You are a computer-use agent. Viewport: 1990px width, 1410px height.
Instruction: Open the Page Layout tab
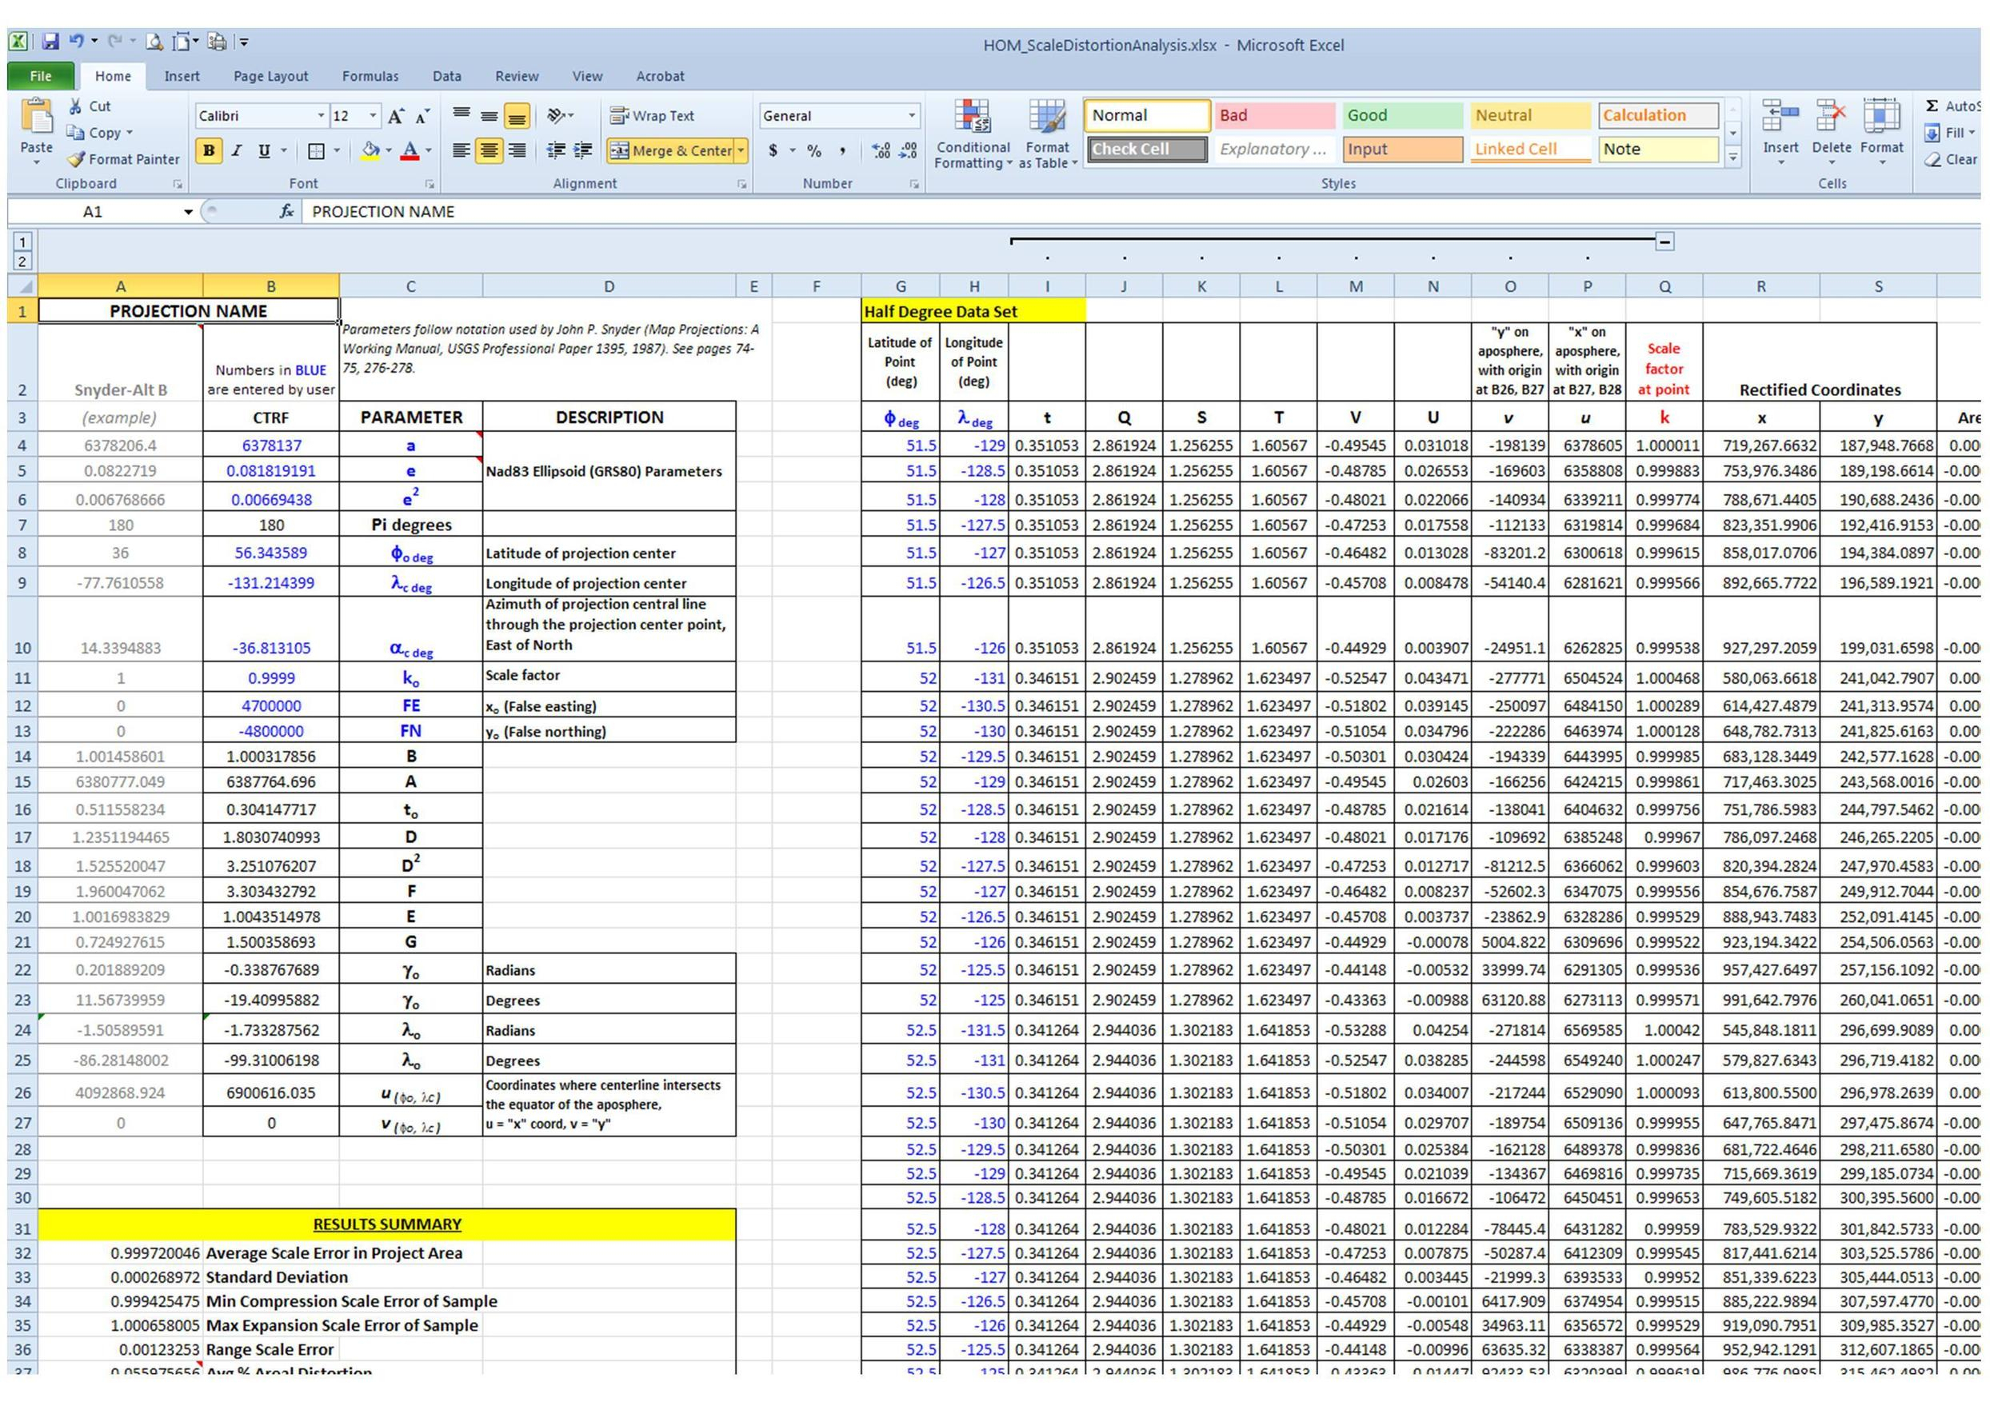[x=270, y=77]
